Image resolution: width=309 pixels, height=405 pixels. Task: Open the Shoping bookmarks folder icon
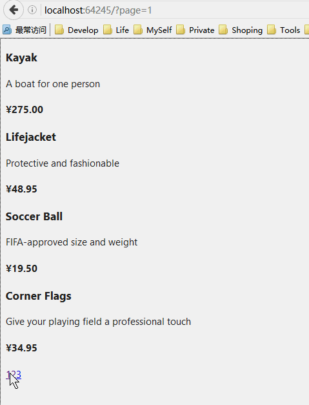point(223,30)
